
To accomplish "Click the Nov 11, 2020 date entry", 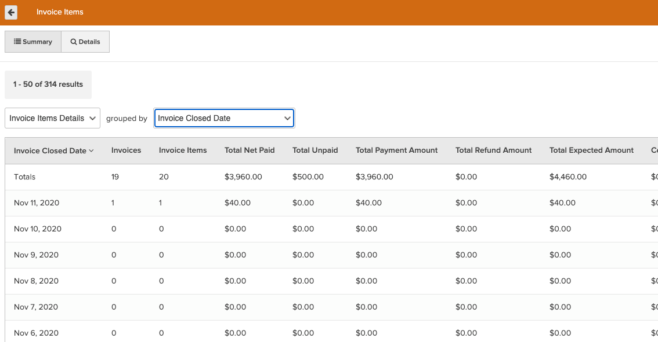I will click(36, 203).
